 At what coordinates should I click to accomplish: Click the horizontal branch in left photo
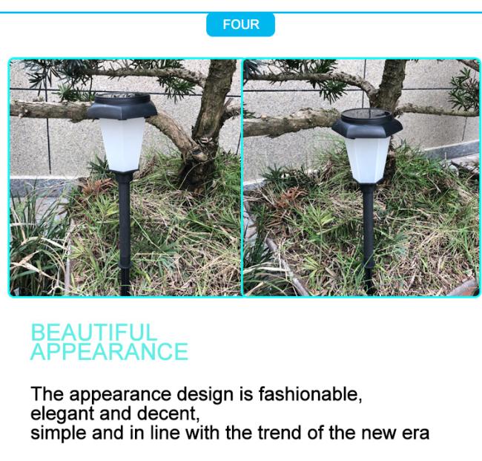49,108
